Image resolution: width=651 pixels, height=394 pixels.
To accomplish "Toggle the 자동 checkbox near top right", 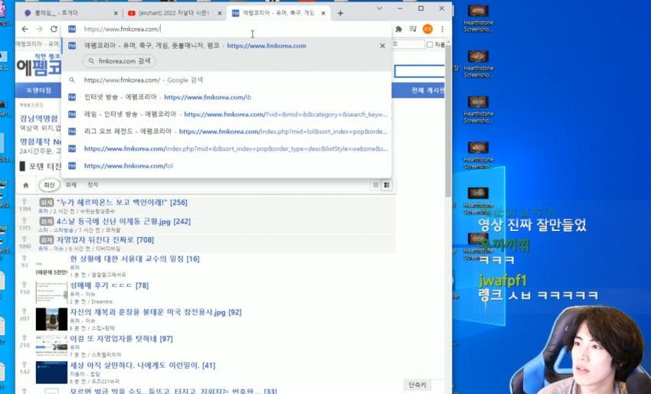I will point(430,44).
